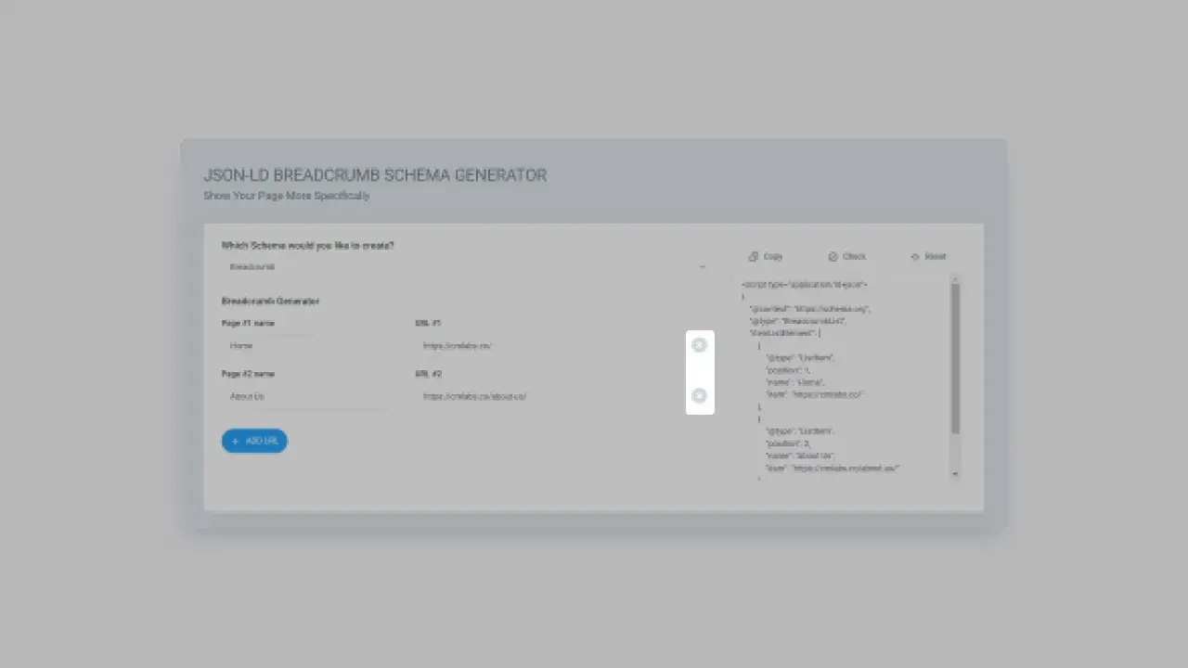Expand schema list via the chevron arrow
The width and height of the screenshot is (1188, 668).
(x=703, y=267)
